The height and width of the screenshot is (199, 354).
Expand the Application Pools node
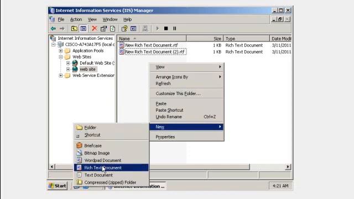[x=61, y=51]
